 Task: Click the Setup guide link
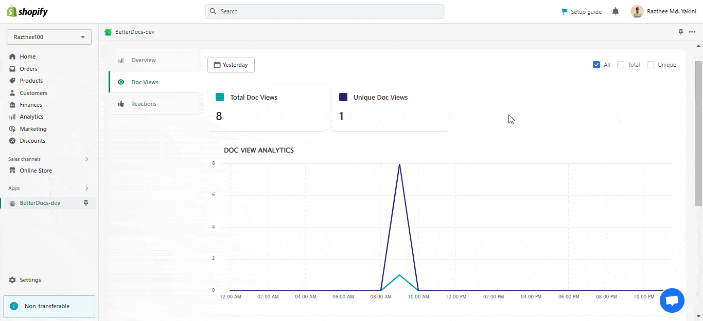[x=582, y=11]
